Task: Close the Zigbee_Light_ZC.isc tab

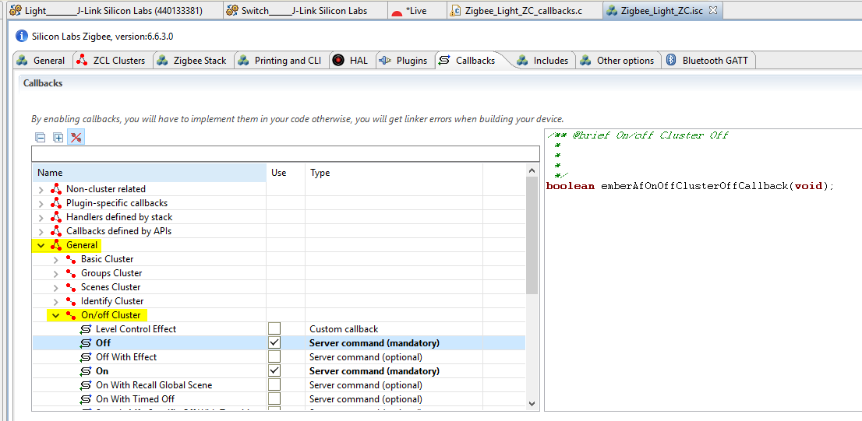Action: tap(713, 10)
